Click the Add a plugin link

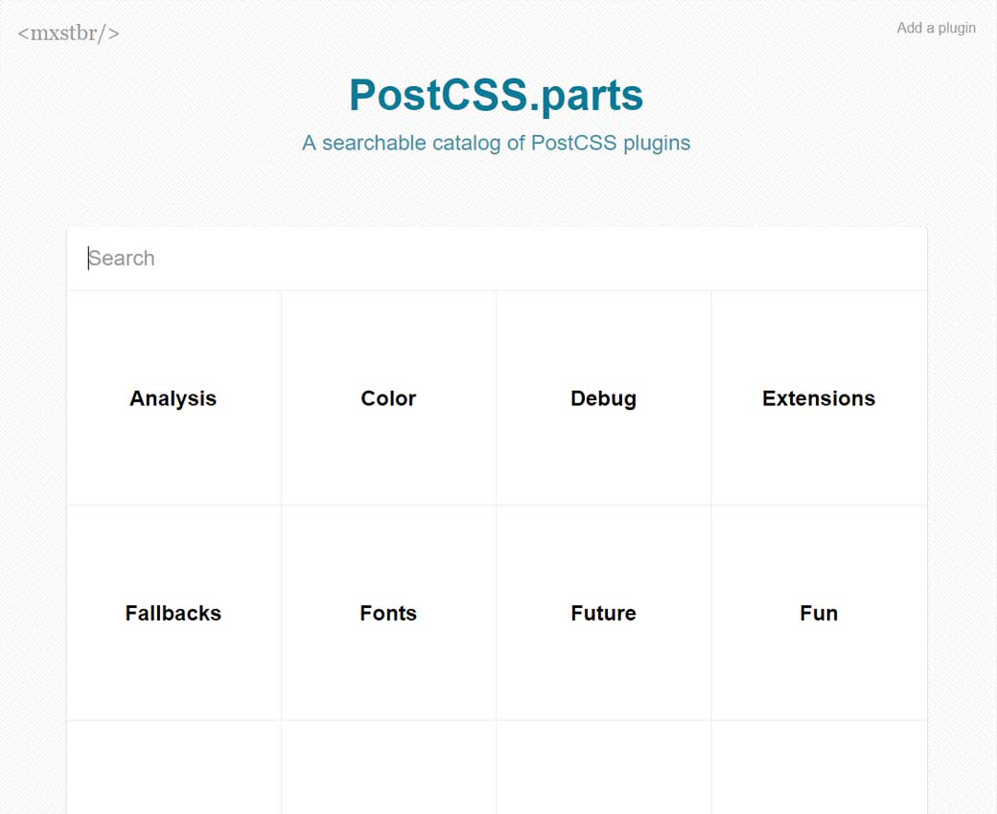click(936, 28)
